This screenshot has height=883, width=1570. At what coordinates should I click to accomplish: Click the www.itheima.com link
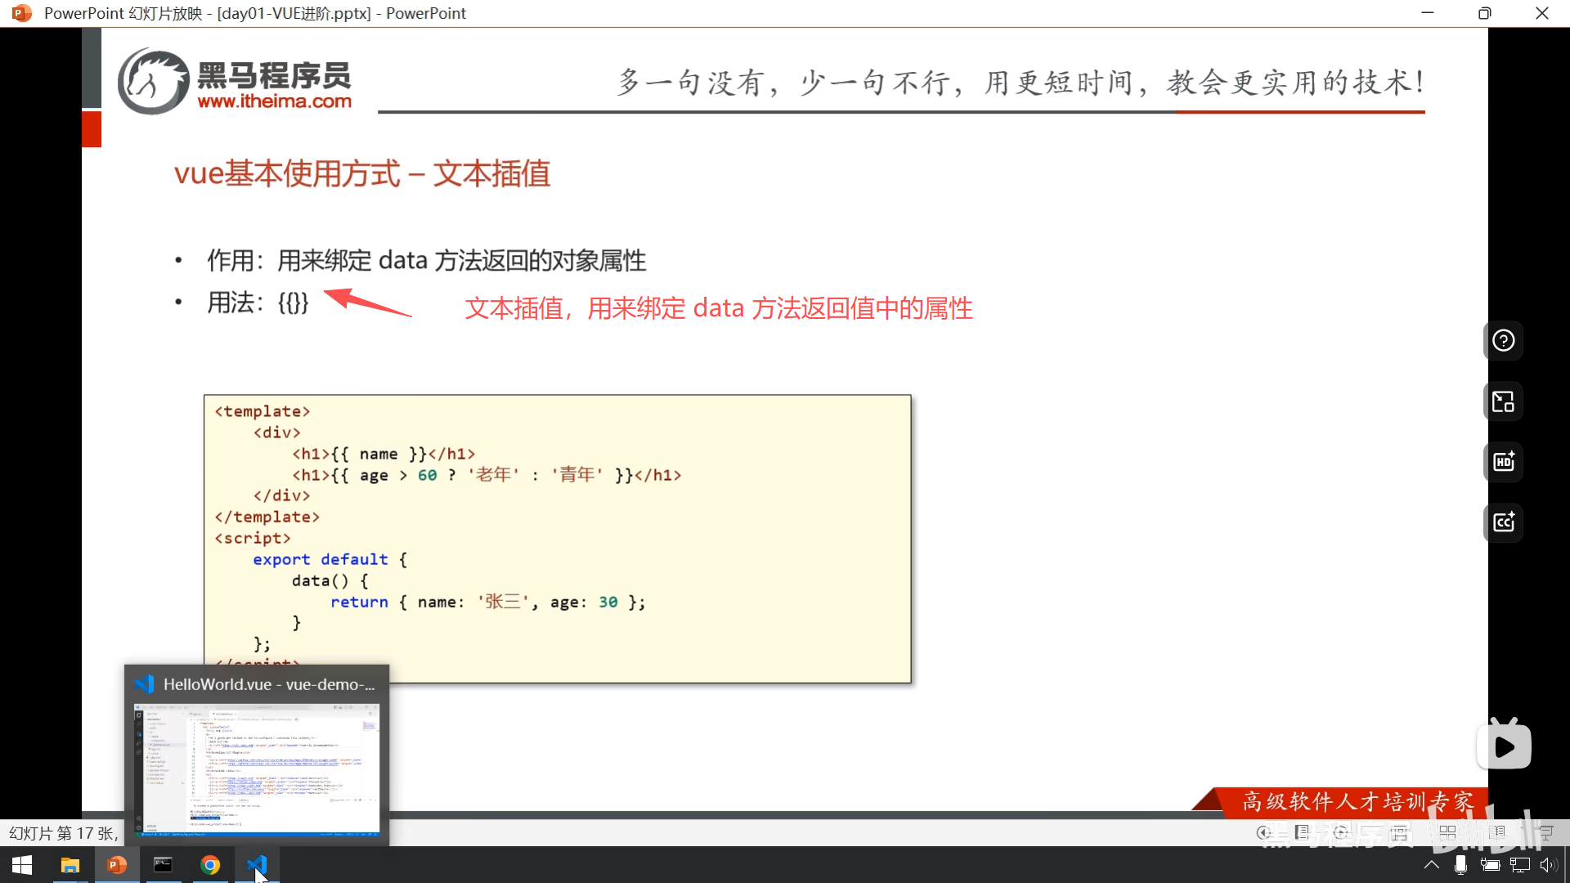275,101
